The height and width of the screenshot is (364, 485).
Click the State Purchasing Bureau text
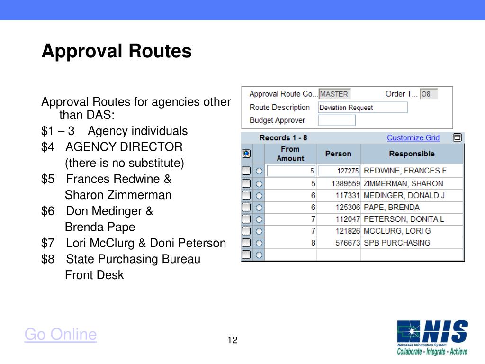[x=133, y=259]
